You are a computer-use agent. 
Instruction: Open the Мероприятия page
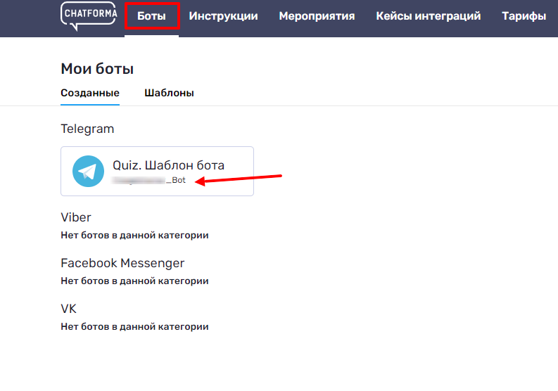click(x=317, y=16)
